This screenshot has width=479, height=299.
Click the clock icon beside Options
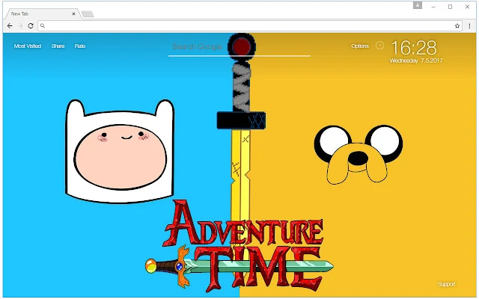click(379, 46)
